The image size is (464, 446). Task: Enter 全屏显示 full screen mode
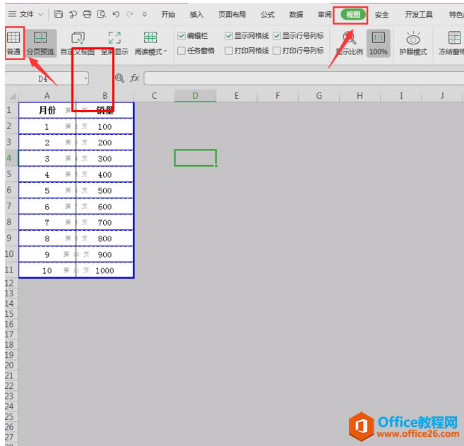click(x=115, y=43)
